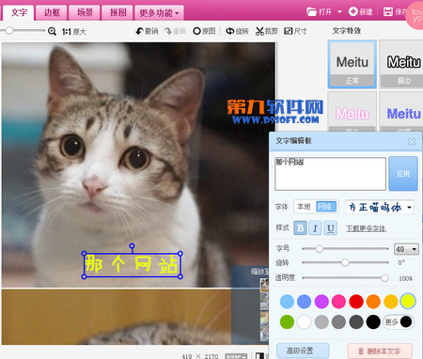This screenshot has height=359, width=423.
Task: Click the magnifier zoom-in icon
Action: click(52, 31)
